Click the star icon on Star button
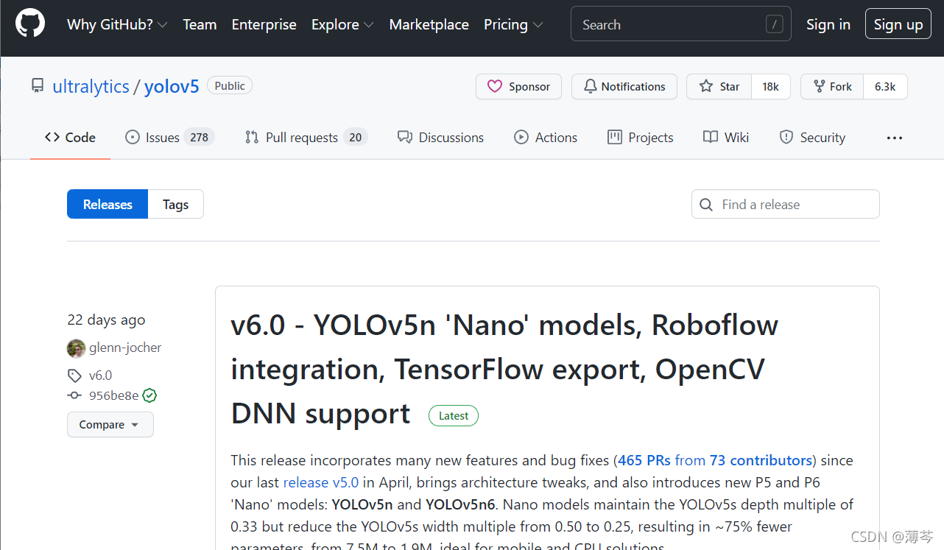Viewport: 944px width, 550px height. (x=706, y=86)
